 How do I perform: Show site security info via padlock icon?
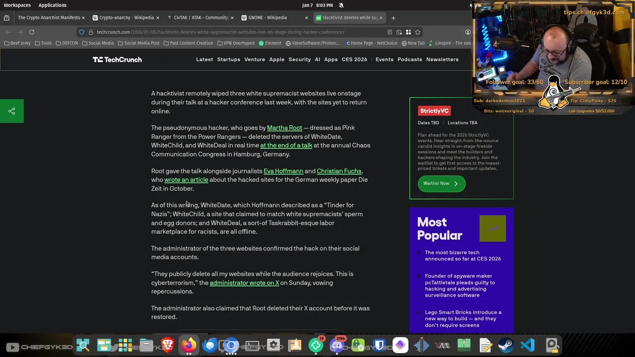tap(91, 32)
